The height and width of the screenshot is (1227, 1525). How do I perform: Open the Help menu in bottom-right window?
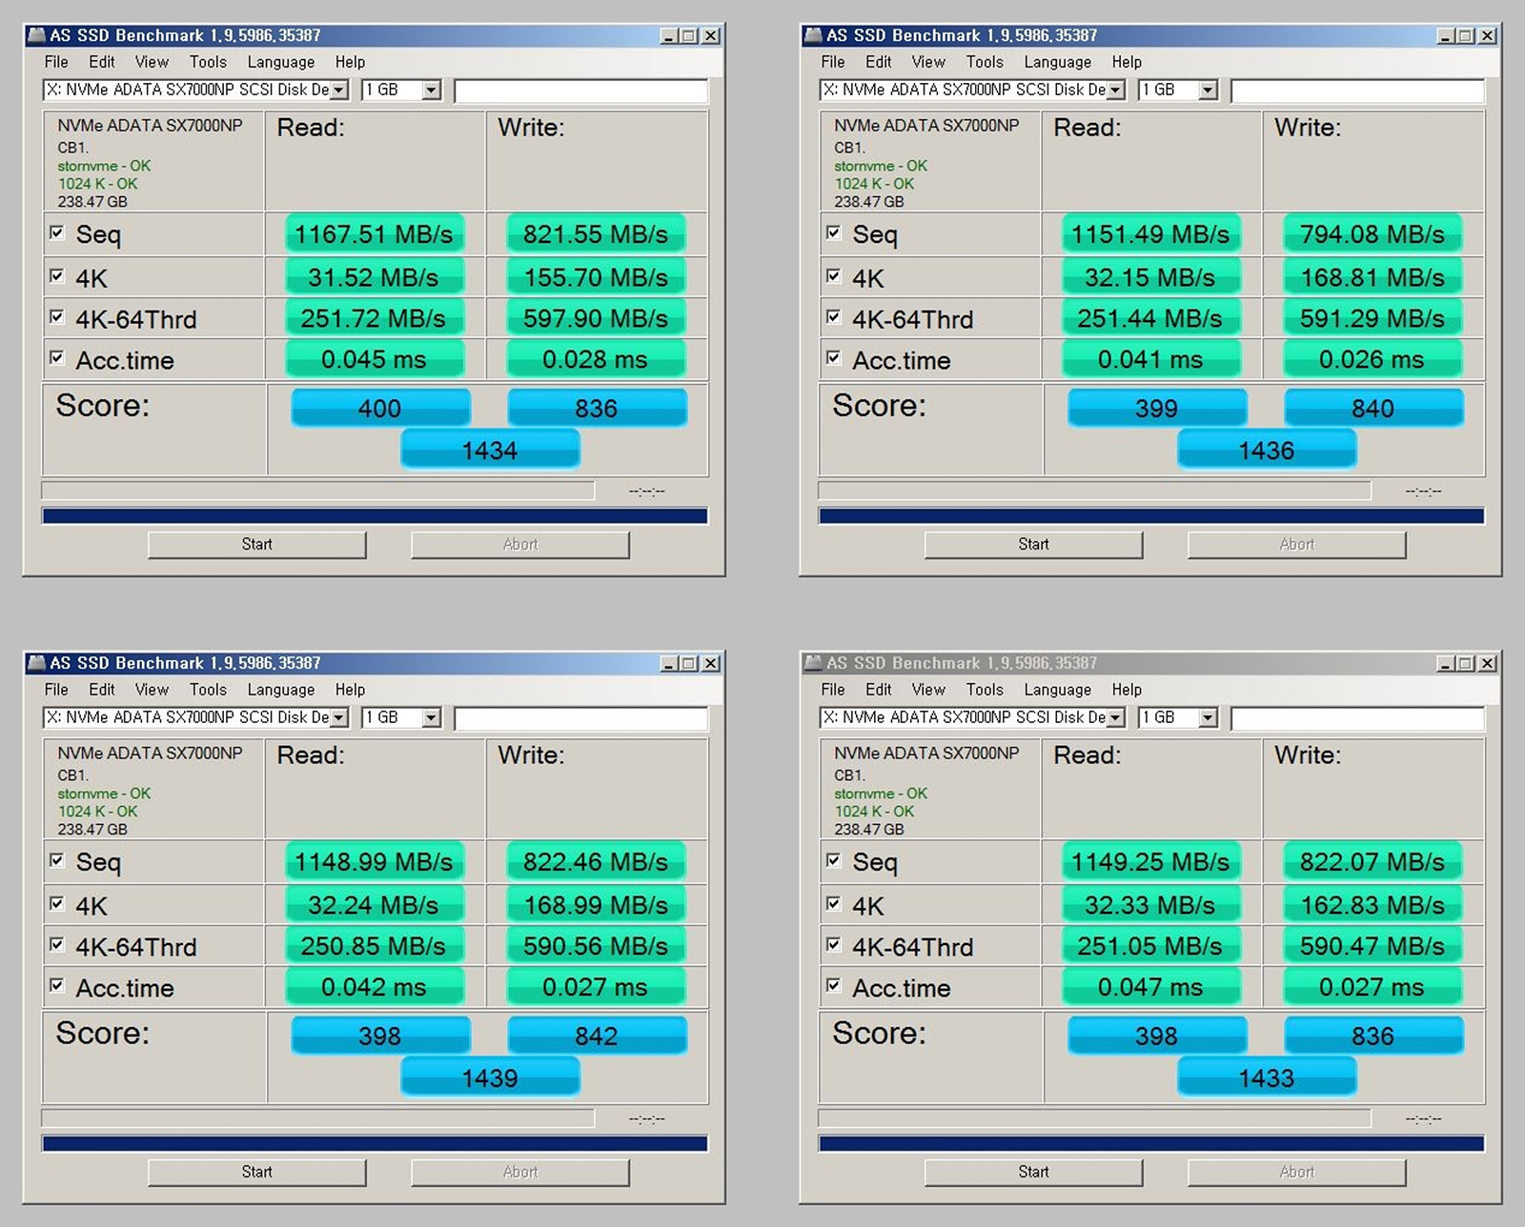[1126, 690]
